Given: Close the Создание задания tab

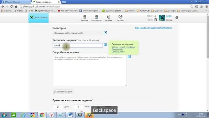Looking at the screenshot, I should 59,2.
